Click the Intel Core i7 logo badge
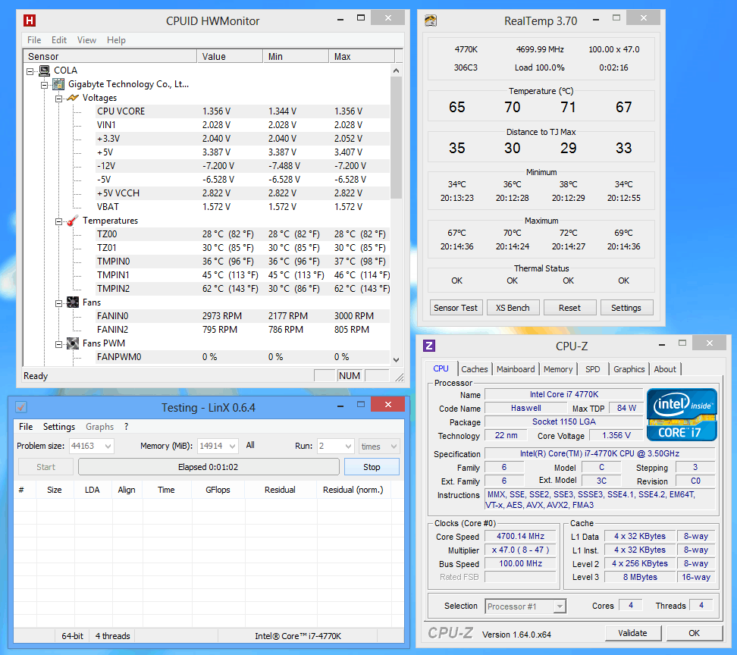The height and width of the screenshot is (655, 737). (682, 415)
